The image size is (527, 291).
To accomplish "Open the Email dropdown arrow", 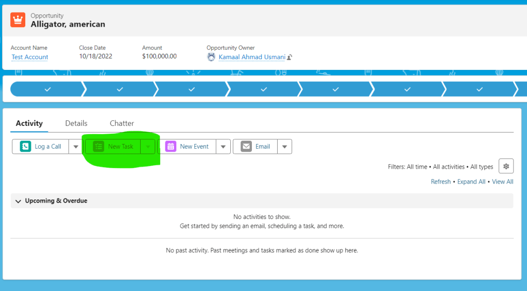I will 284,147.
